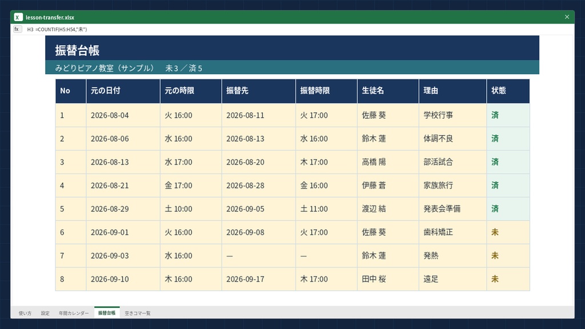
Task: Select the 伊藤 蒼 student cell
Action: pyautogui.click(x=388, y=186)
